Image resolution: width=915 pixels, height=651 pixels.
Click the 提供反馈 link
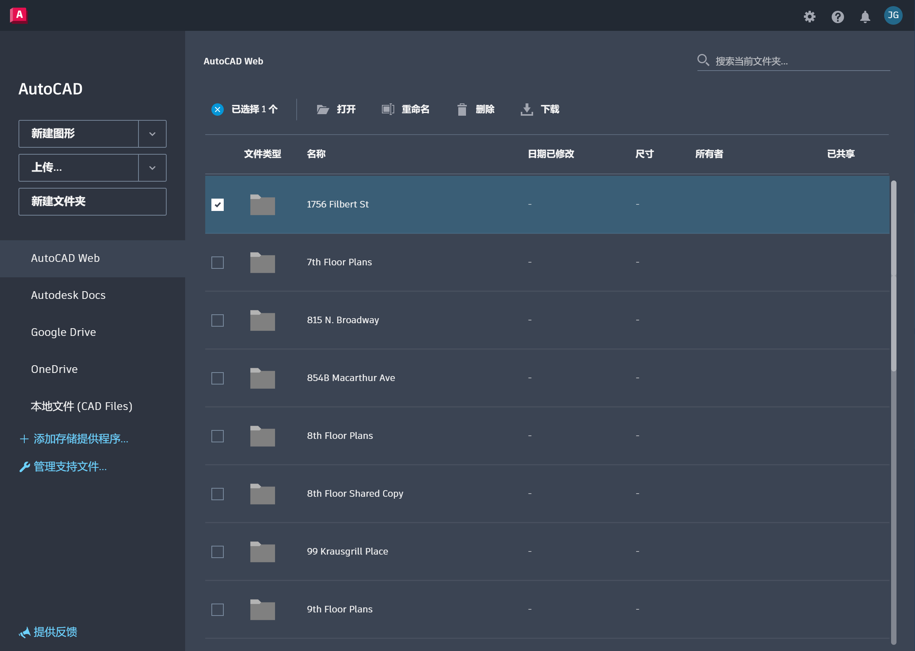55,632
